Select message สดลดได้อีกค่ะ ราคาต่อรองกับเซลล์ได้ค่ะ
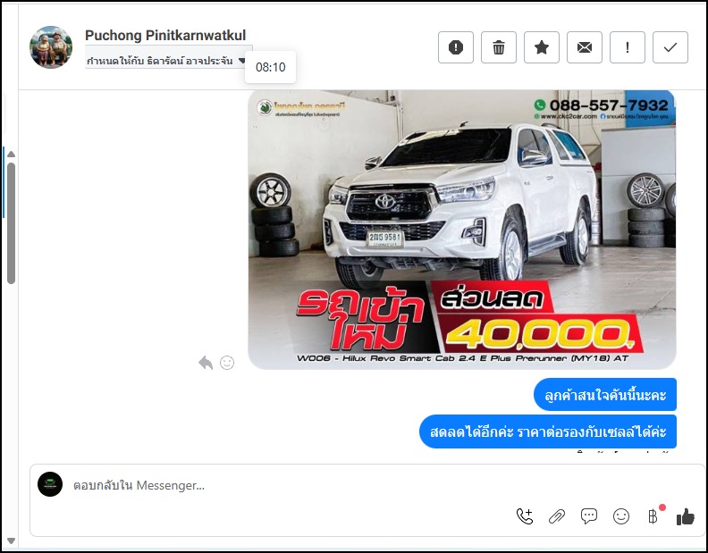708x553 pixels. [548, 432]
